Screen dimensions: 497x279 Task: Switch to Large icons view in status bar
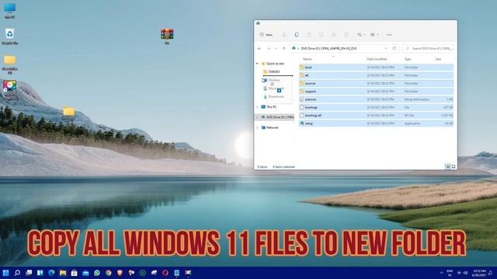(x=454, y=167)
